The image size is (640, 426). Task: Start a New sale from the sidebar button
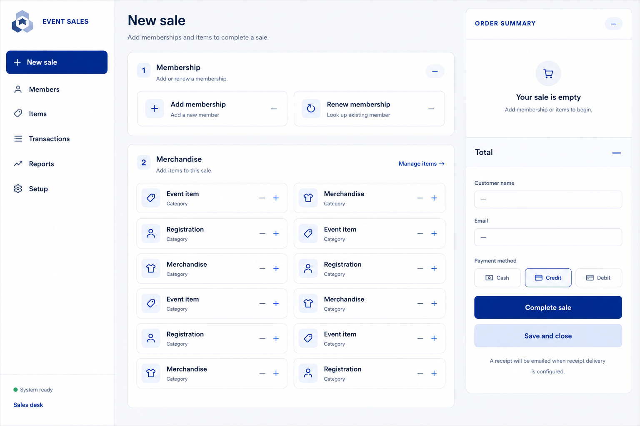tap(57, 62)
